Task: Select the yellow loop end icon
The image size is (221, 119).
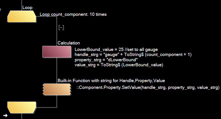Action: point(22,107)
